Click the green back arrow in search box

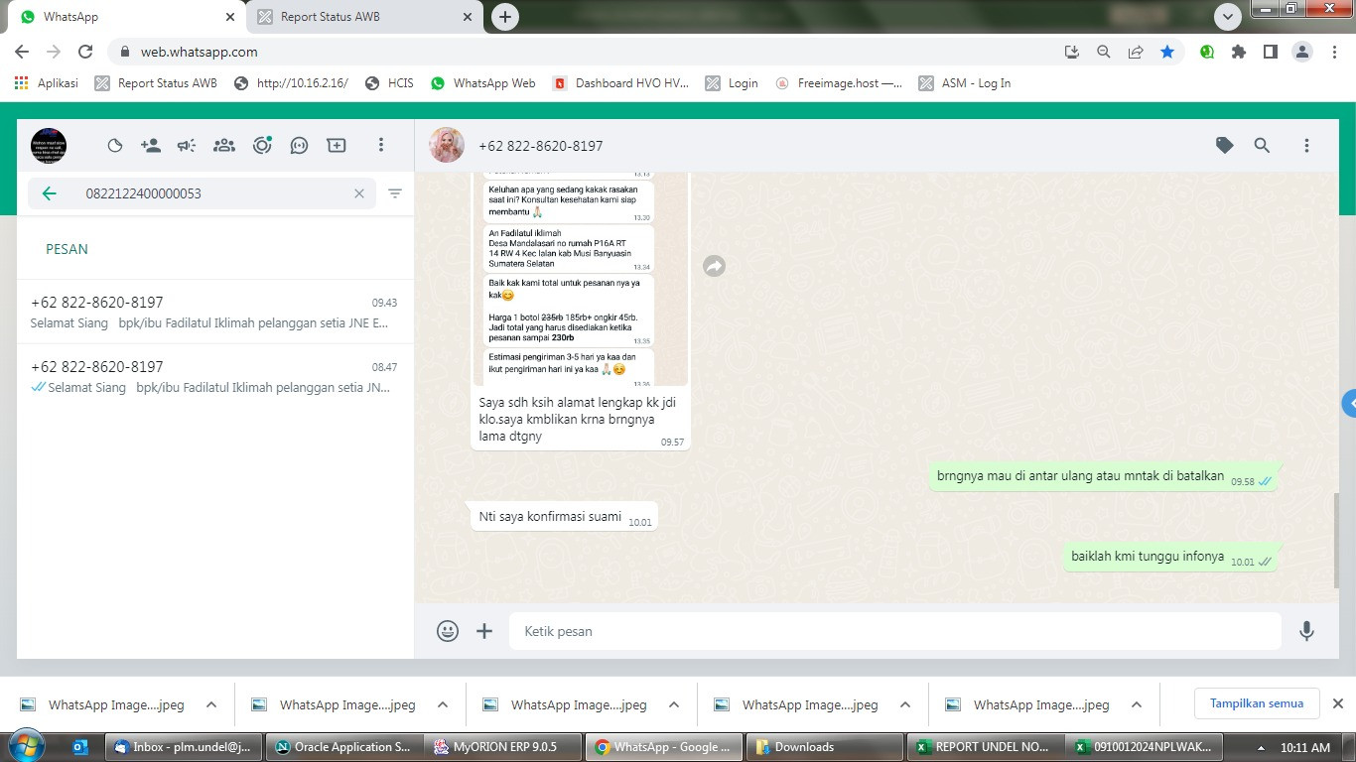click(x=50, y=193)
